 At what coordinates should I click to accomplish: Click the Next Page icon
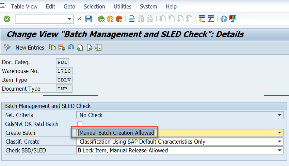coord(180,19)
